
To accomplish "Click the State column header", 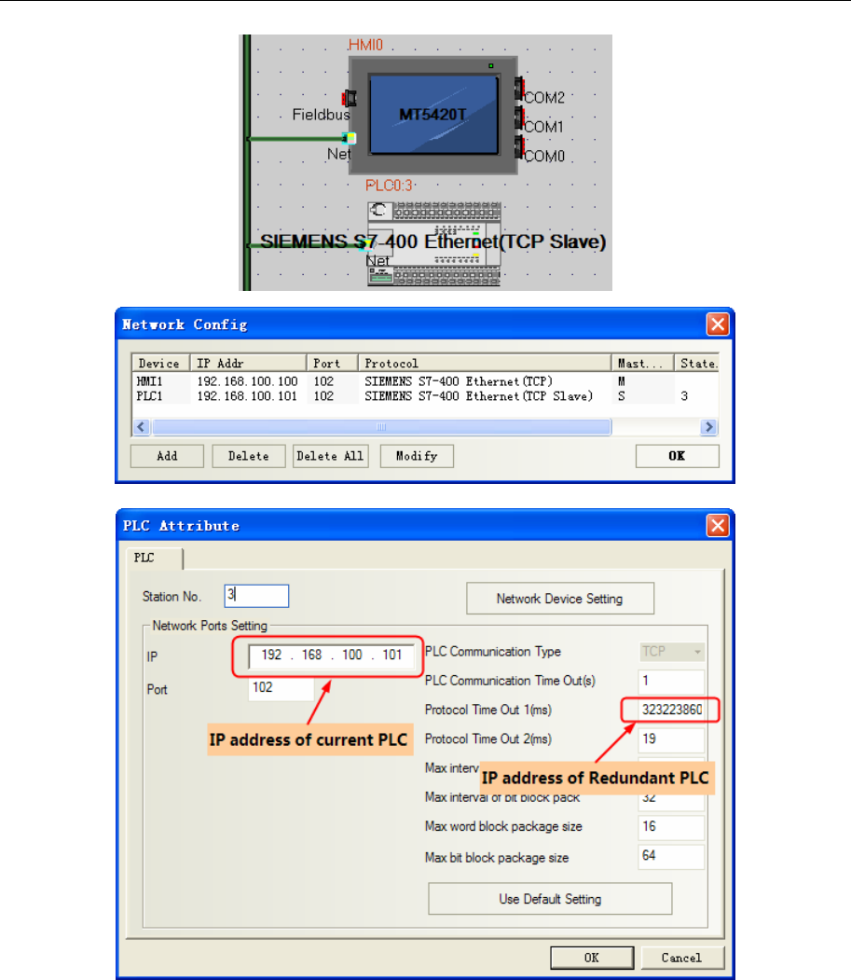I will point(696,363).
